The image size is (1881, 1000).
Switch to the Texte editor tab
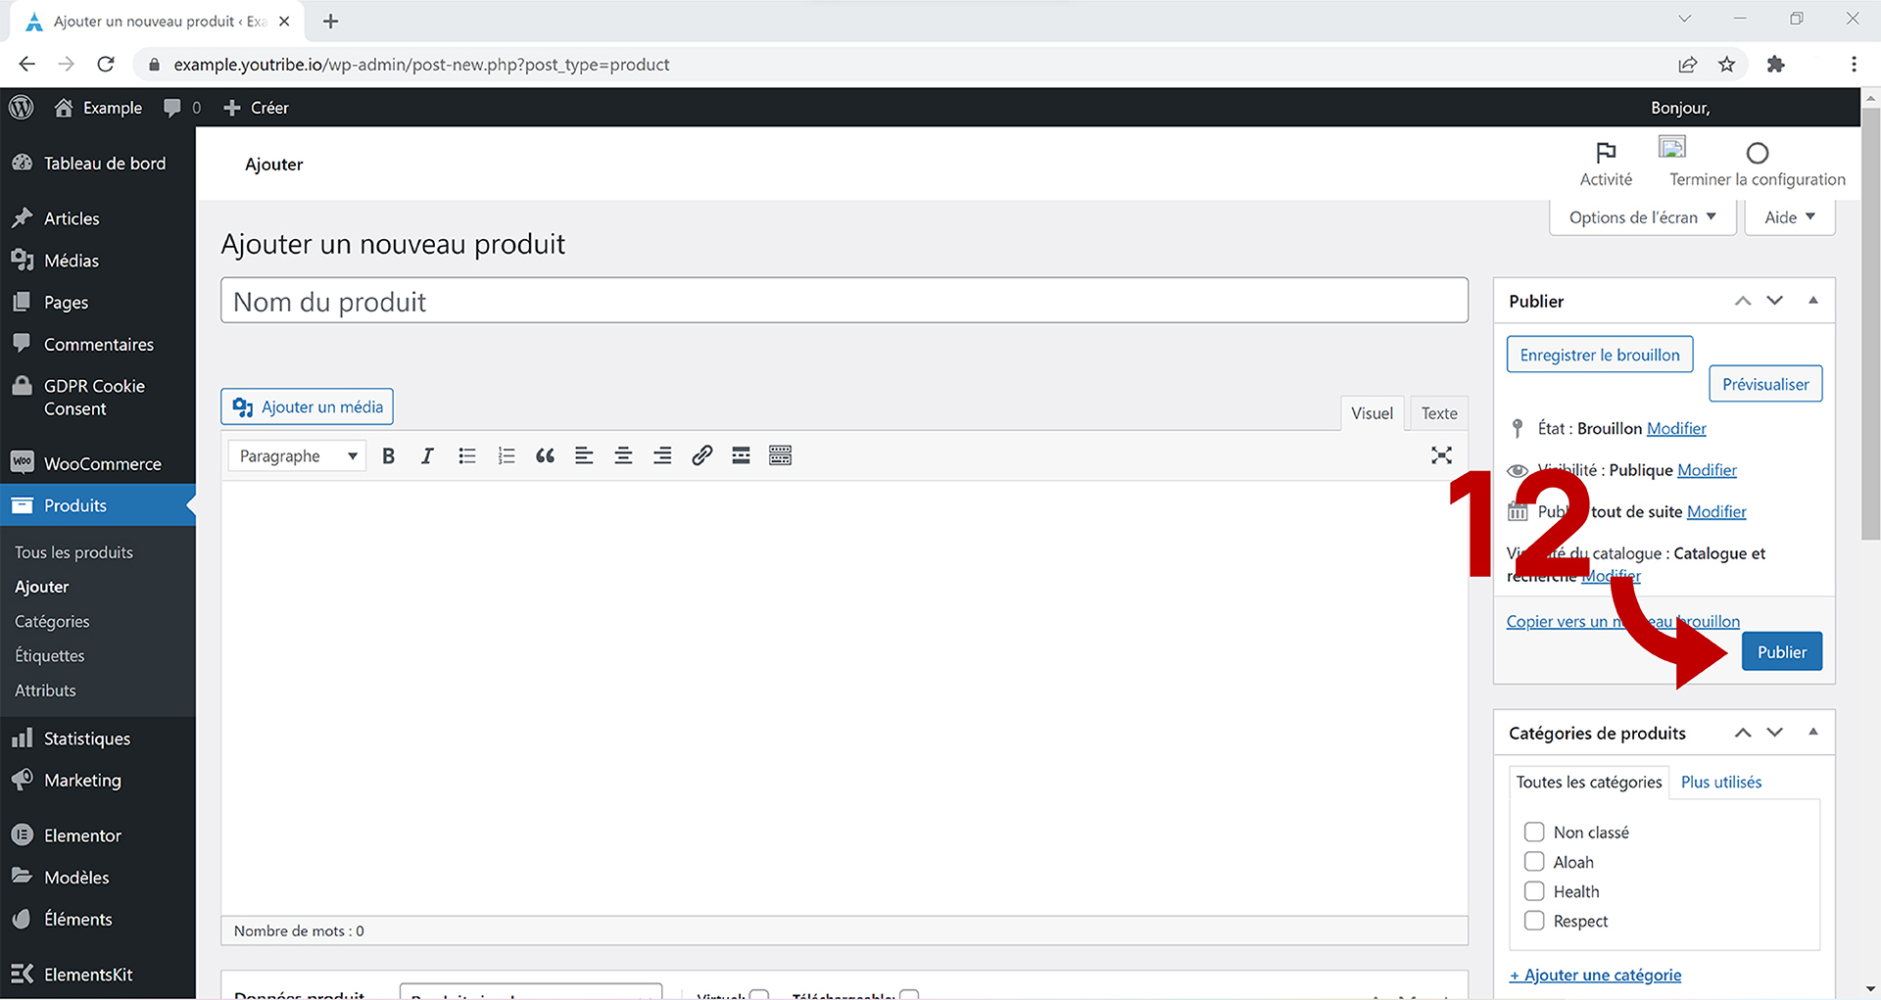(x=1439, y=413)
